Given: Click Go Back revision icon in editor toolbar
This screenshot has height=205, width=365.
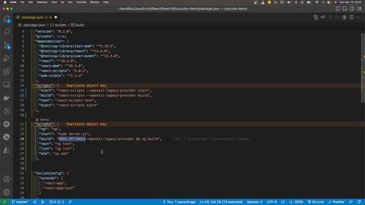Looking at the screenshot, I should point(323,18).
